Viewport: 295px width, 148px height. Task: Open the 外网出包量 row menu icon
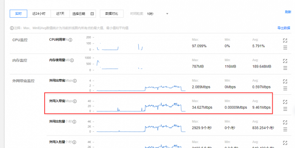pos(285,129)
